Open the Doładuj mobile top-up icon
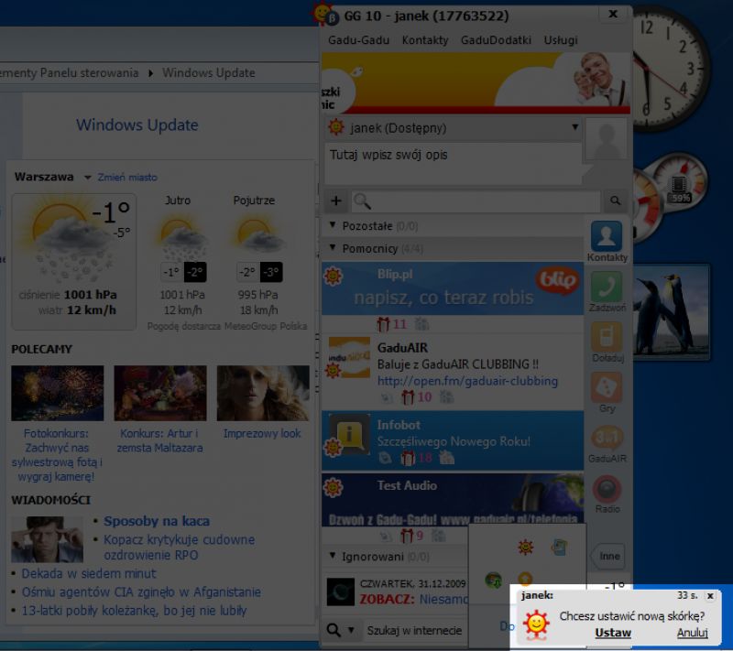 tap(607, 337)
